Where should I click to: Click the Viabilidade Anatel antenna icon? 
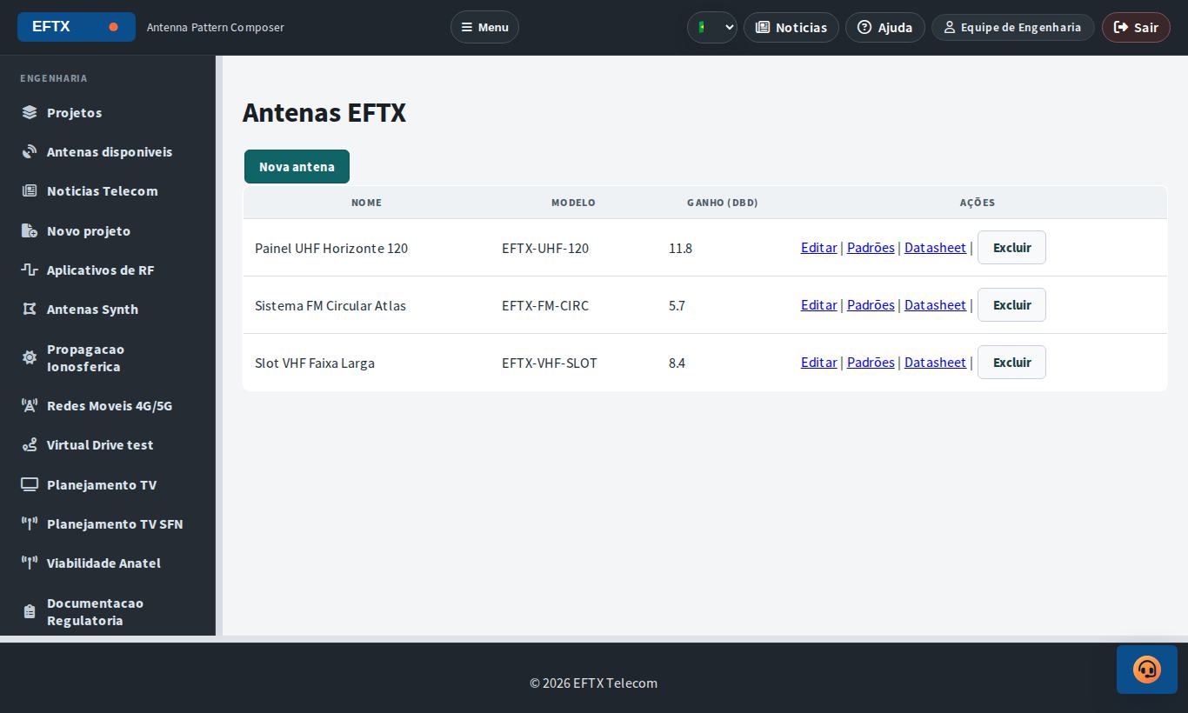[x=30, y=563]
